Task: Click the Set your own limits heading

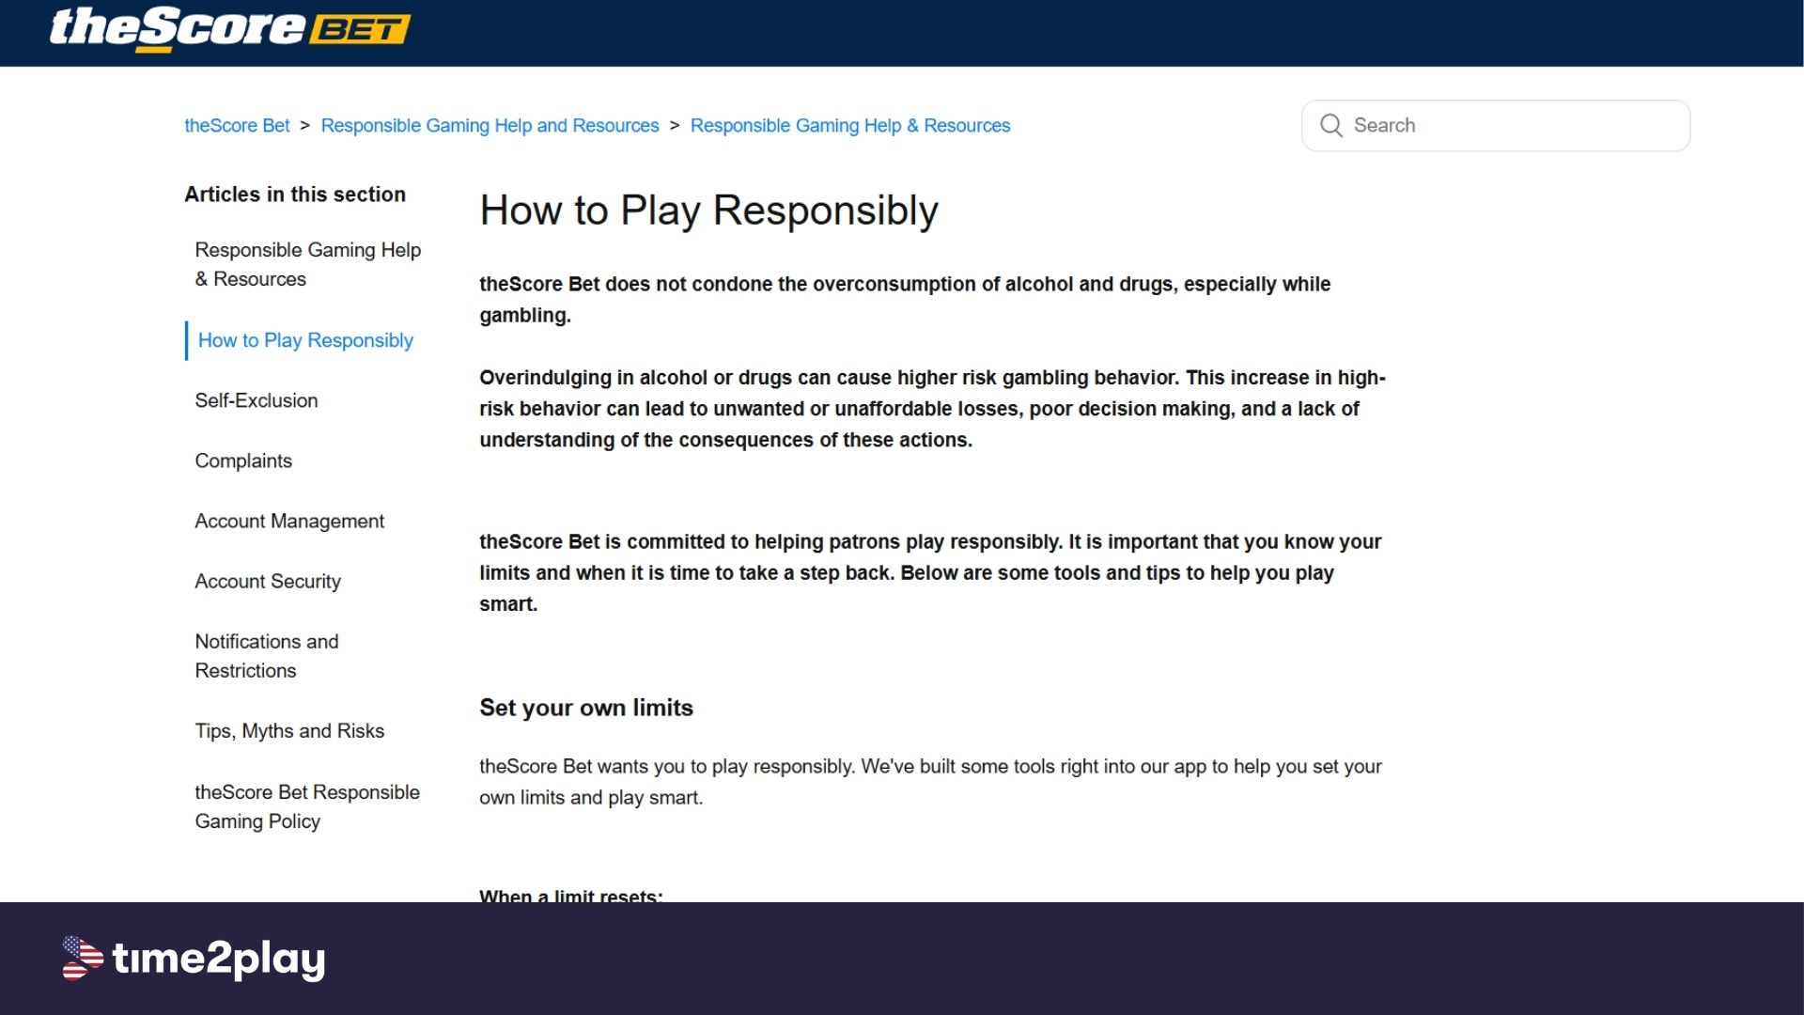Action: (x=586, y=708)
